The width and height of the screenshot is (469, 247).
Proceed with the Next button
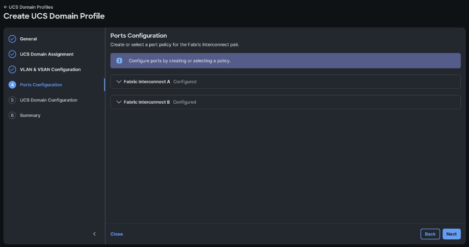[x=452, y=234]
